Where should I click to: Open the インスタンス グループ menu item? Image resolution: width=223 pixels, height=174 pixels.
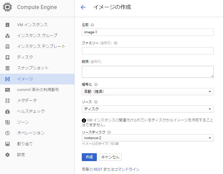37,36
